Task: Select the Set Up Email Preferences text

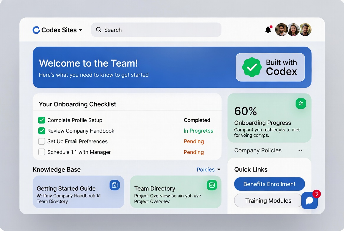Action: 77,141
